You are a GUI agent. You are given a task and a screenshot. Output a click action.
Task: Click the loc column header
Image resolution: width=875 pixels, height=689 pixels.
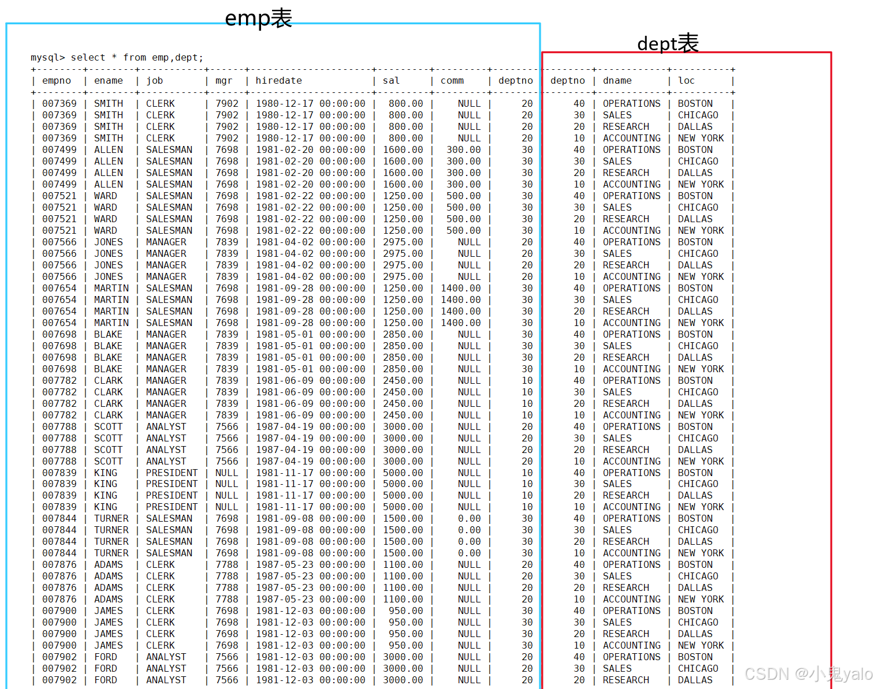[x=687, y=81]
